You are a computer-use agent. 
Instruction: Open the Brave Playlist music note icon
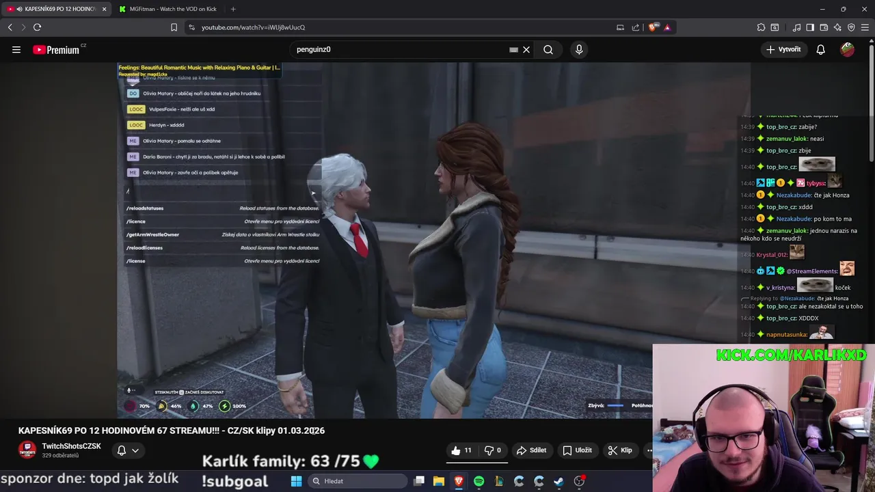pos(796,27)
